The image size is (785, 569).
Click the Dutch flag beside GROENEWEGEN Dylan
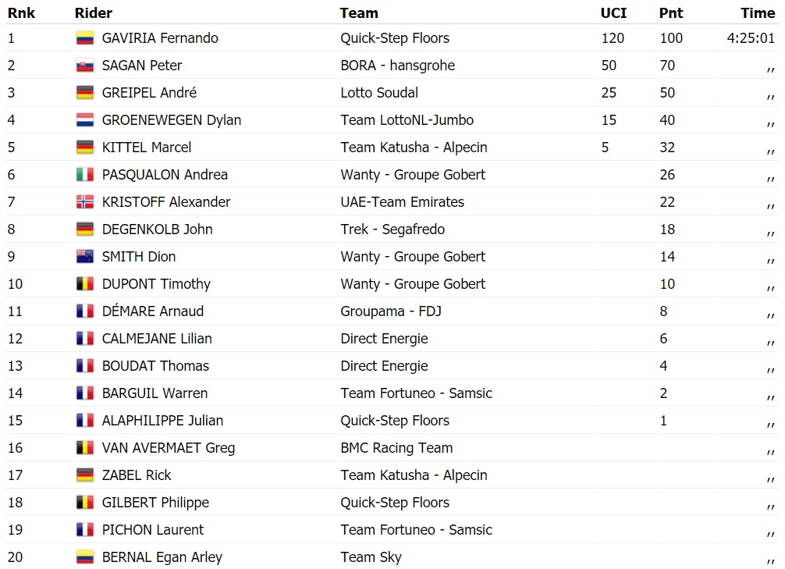click(84, 120)
